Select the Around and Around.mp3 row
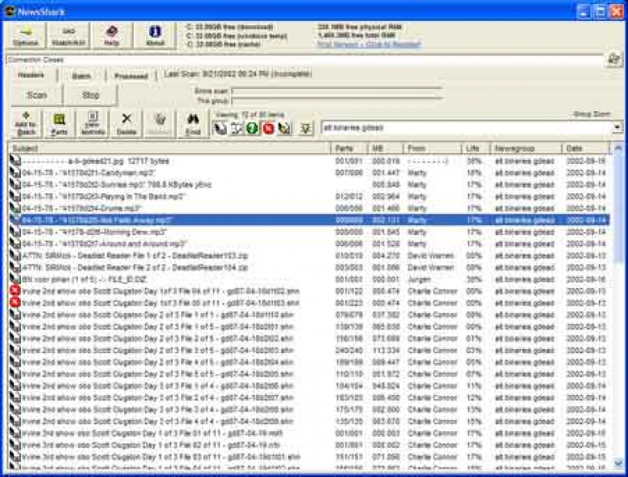This screenshot has height=477, width=628. (309, 244)
